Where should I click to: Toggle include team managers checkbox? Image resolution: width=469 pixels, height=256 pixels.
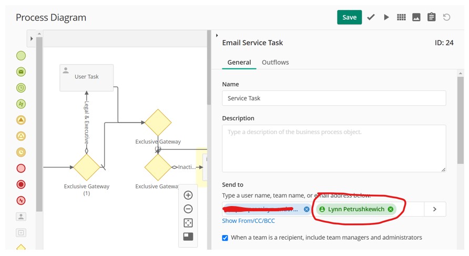point(225,238)
